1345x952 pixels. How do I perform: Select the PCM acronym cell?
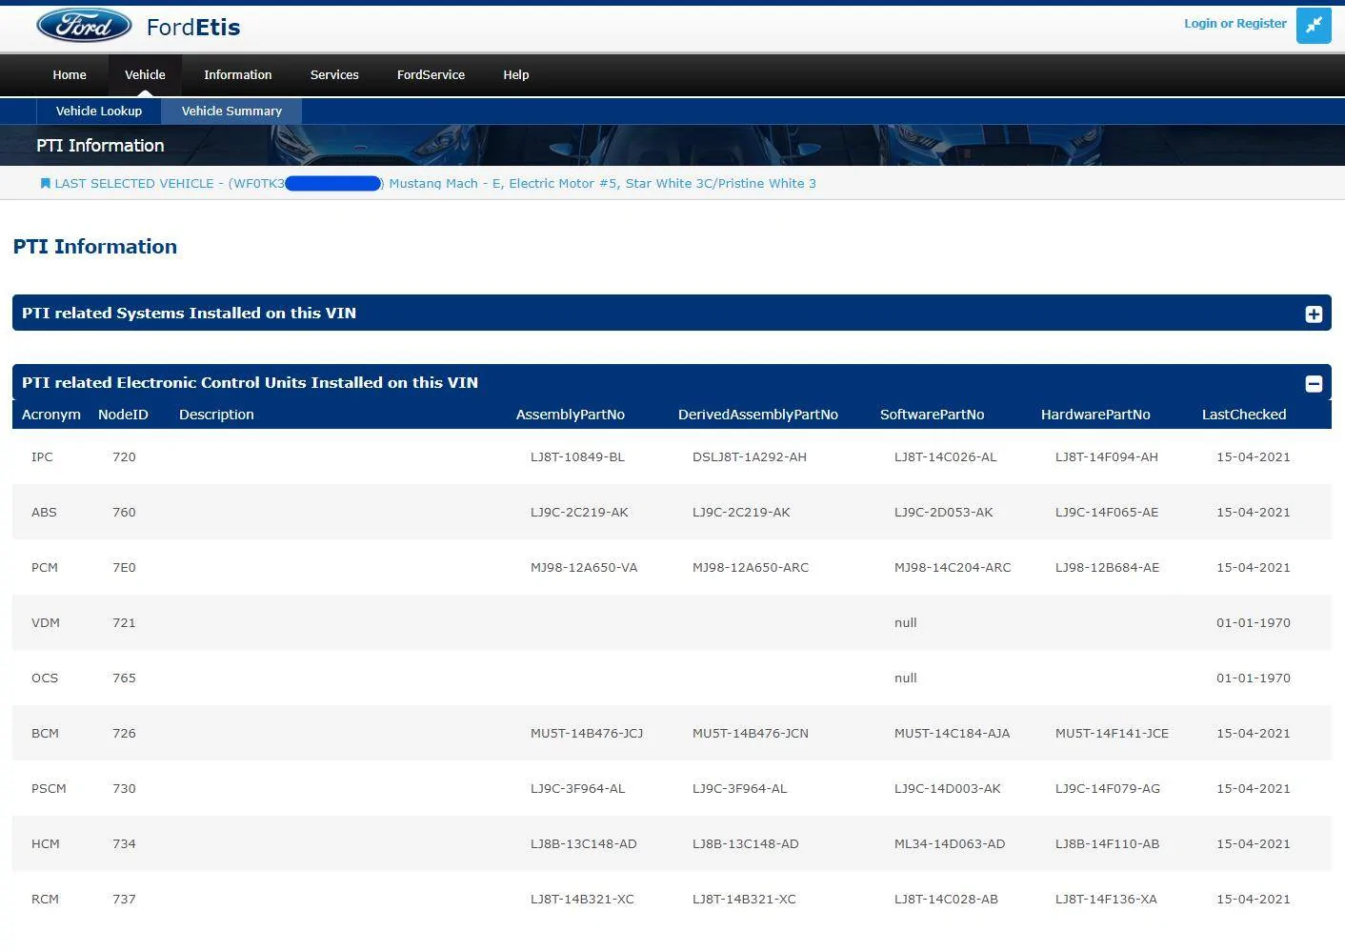[x=45, y=567]
